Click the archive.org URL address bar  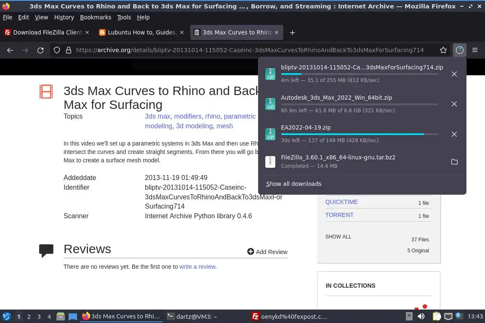(250, 50)
